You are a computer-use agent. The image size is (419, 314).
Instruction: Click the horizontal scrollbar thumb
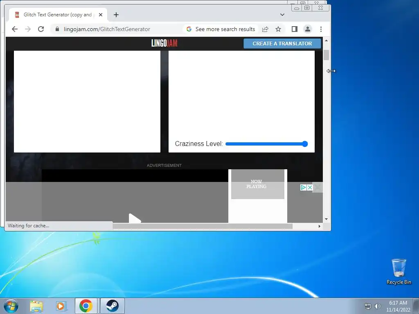(203, 226)
